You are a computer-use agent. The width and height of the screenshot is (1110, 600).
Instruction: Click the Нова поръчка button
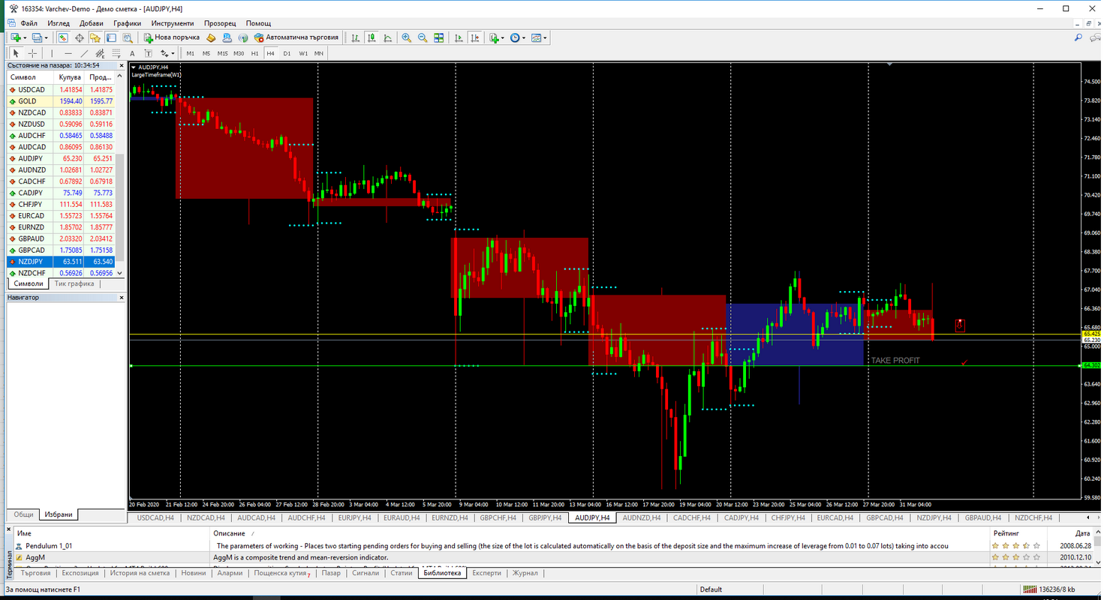pyautogui.click(x=172, y=37)
